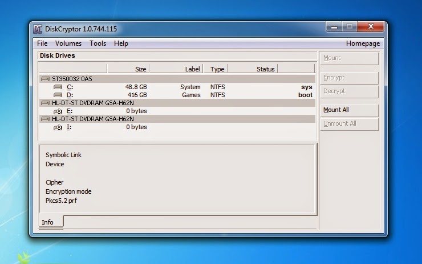Click the Mount button
The image size is (422, 264).
point(350,58)
